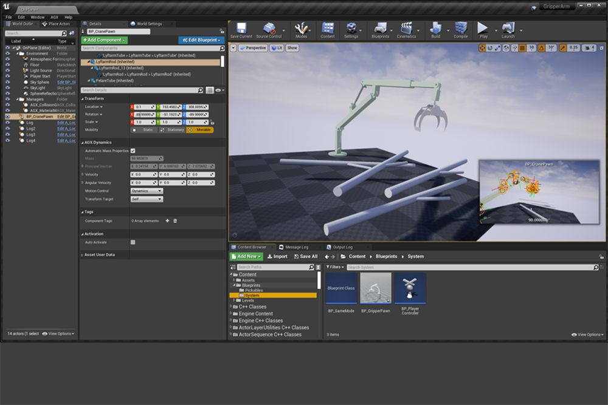Open the Motion Control Dynamics dropdown

point(147,191)
